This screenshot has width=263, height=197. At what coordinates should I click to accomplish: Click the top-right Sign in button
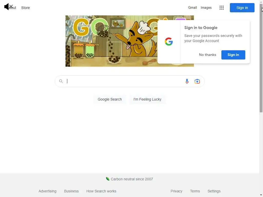tap(242, 8)
